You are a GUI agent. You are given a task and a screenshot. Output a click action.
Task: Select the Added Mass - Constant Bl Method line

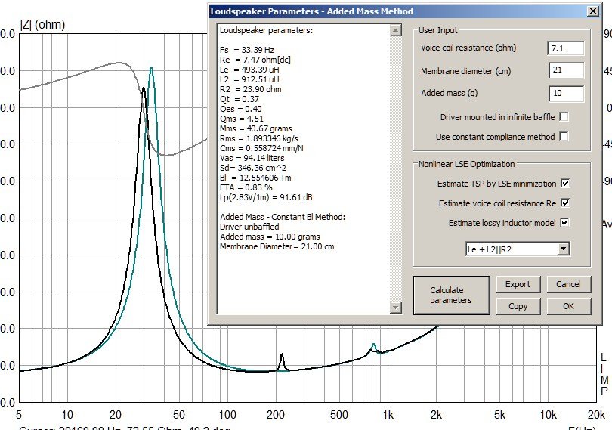(x=283, y=217)
